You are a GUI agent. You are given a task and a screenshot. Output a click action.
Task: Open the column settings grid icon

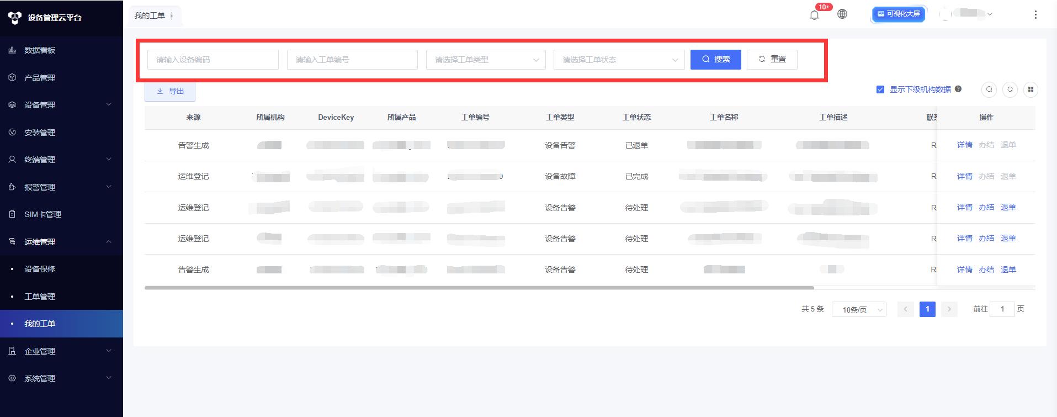click(1031, 89)
